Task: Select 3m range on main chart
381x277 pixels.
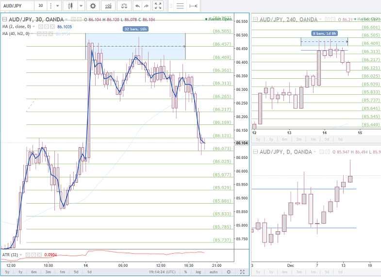Action: (48, 272)
